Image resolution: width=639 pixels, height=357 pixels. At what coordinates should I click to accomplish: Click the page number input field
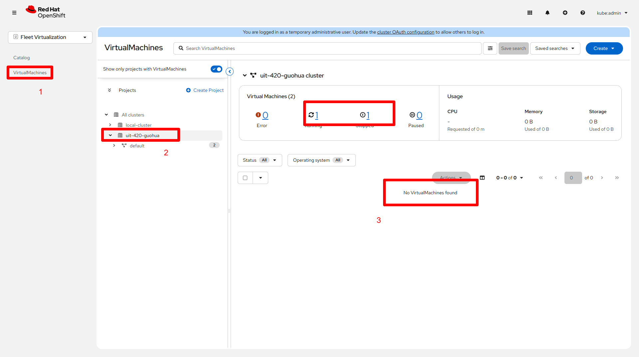(x=573, y=178)
